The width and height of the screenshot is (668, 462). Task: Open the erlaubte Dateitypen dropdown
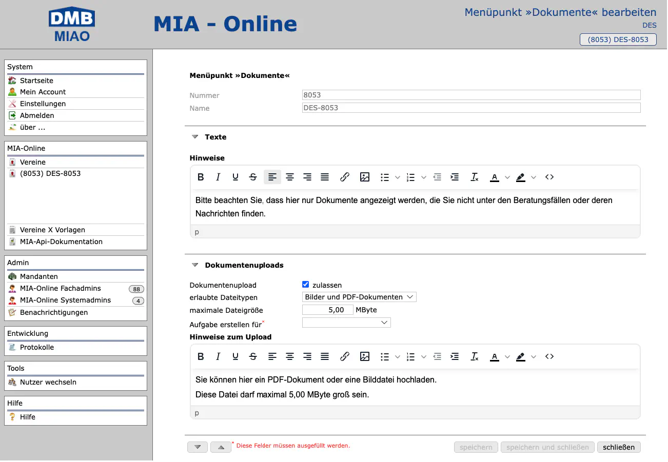(x=359, y=297)
